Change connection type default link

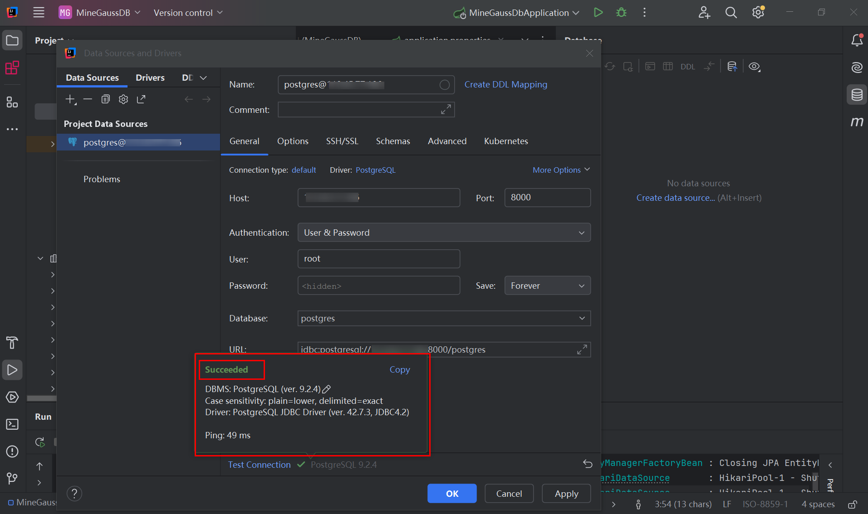click(x=304, y=170)
